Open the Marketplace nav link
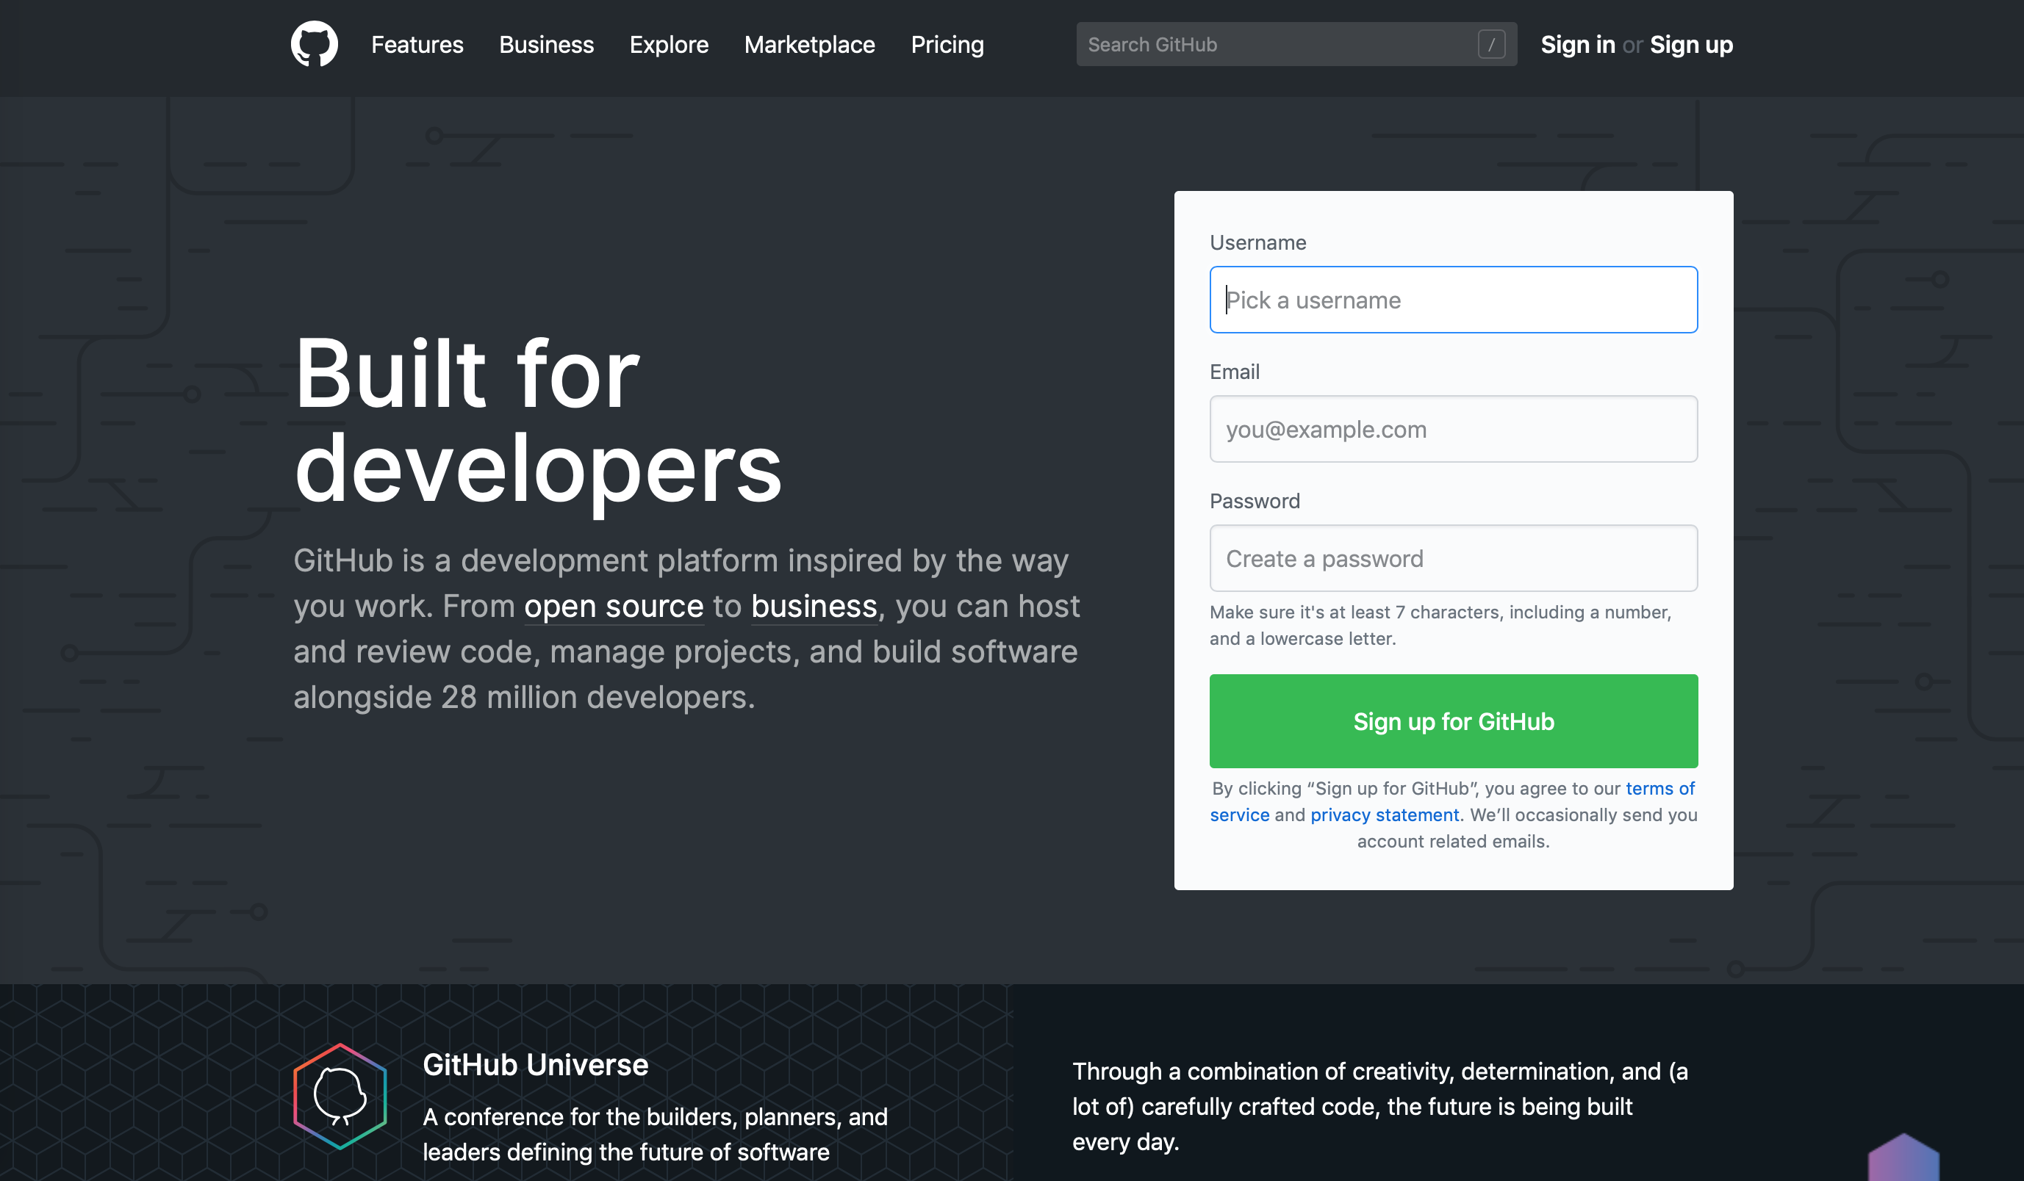Screen dimensions: 2024x1181 [810, 44]
